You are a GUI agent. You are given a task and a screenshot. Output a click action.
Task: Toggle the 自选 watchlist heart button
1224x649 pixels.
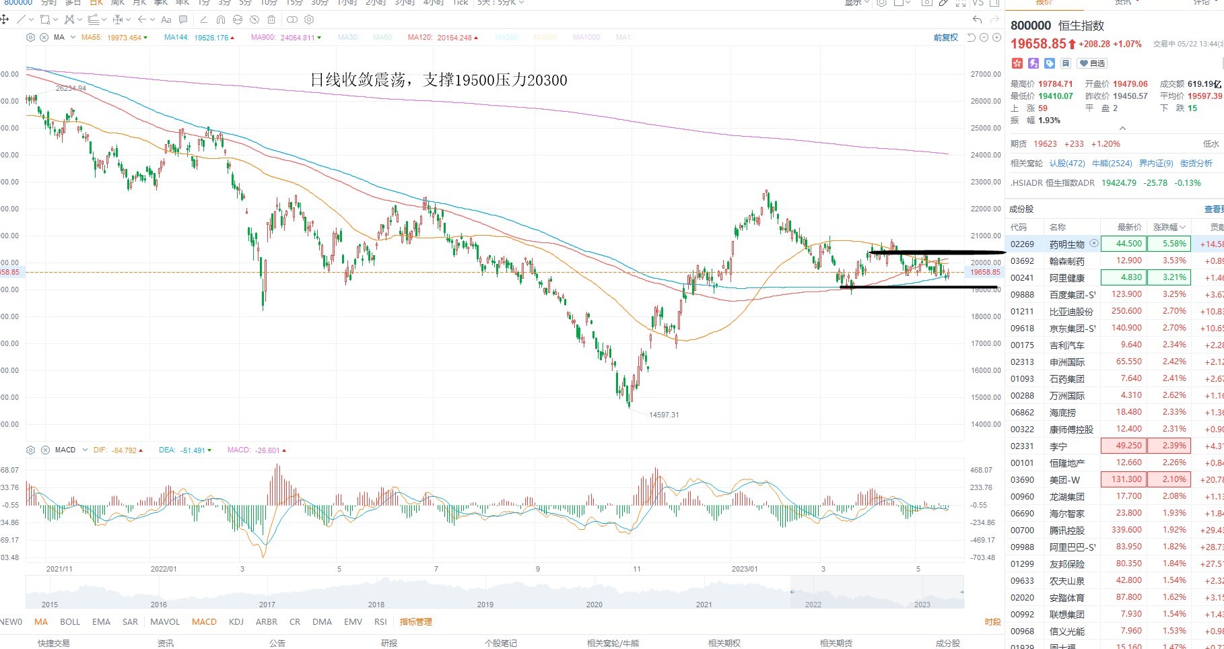point(1091,63)
